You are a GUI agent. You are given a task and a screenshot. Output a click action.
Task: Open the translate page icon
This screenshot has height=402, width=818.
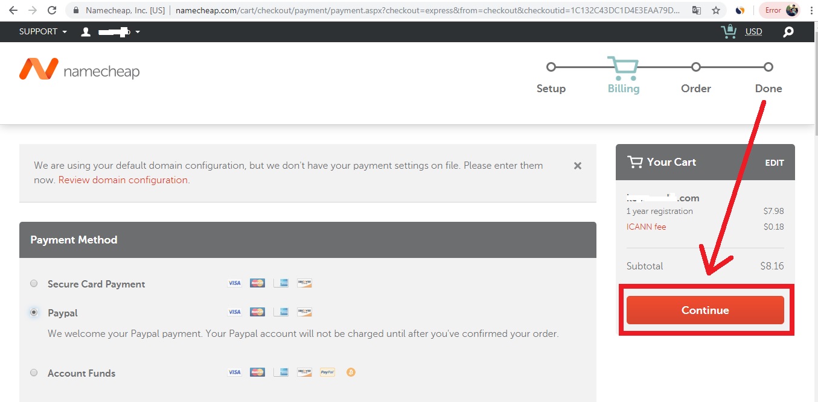[696, 10]
